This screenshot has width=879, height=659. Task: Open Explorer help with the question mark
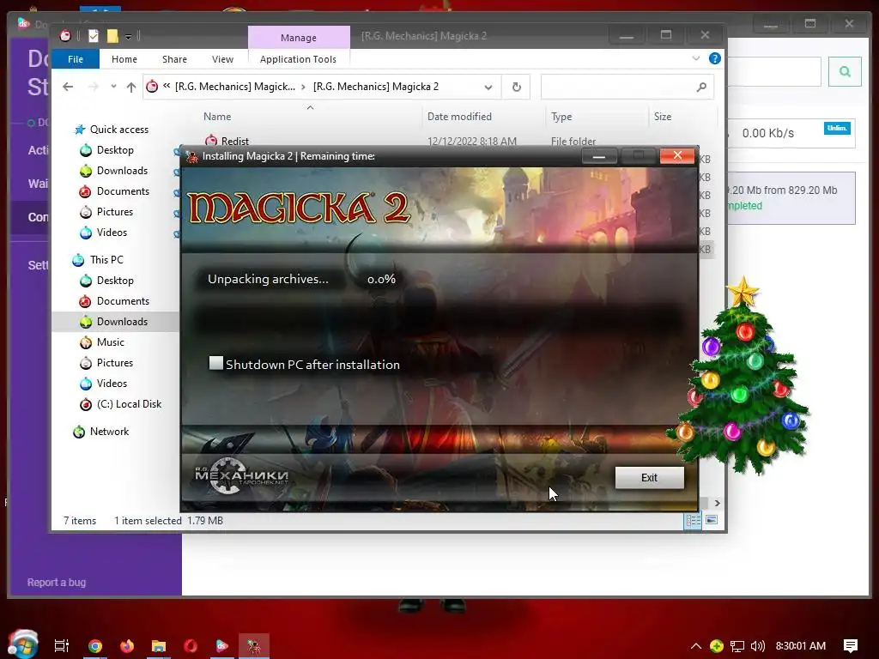(715, 58)
